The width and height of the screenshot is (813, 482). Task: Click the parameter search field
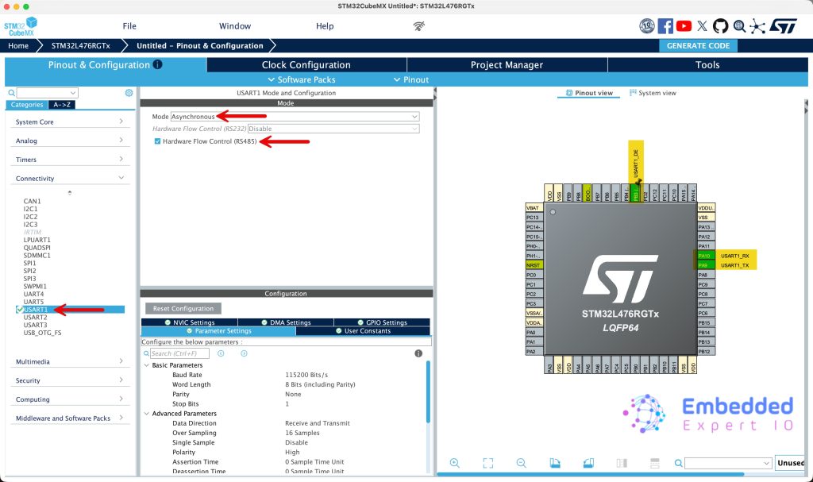click(x=179, y=353)
